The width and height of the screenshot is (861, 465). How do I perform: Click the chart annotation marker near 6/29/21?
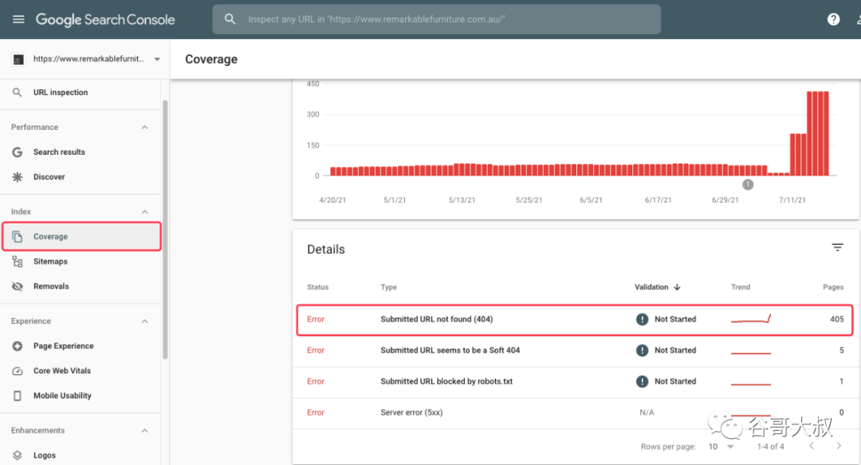point(748,185)
